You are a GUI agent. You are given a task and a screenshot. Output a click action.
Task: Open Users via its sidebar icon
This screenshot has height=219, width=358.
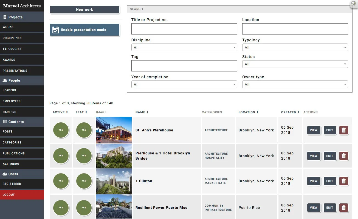click(5, 174)
